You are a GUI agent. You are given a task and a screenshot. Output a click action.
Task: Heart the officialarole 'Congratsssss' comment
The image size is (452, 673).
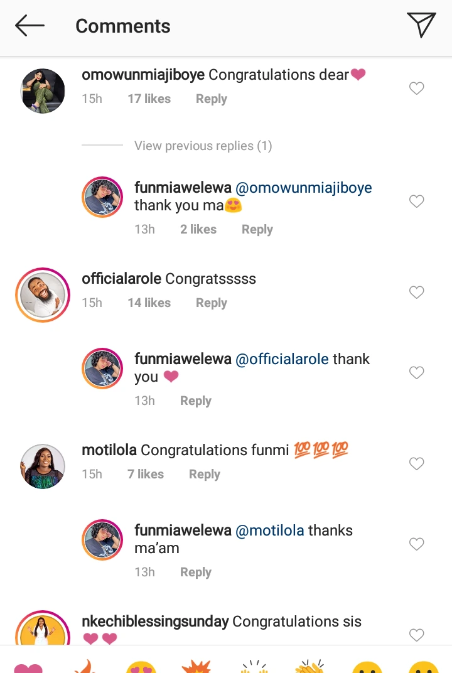coord(416,293)
